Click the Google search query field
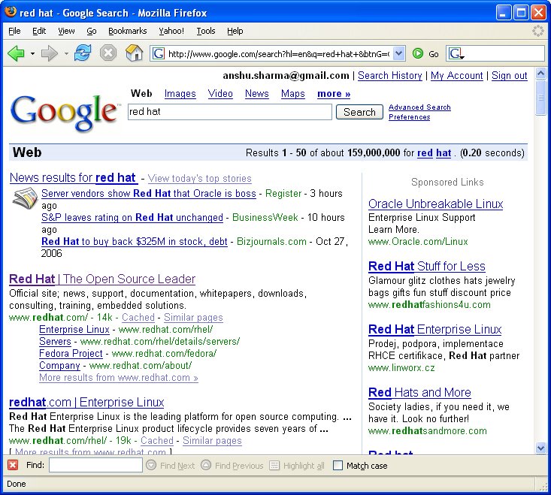Viewport: 551px width, 495px height. (x=230, y=112)
